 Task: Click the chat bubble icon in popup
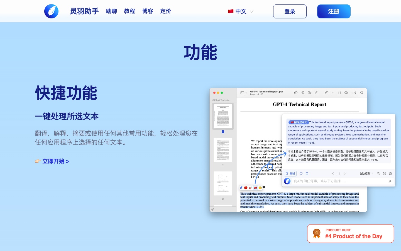click(384, 173)
